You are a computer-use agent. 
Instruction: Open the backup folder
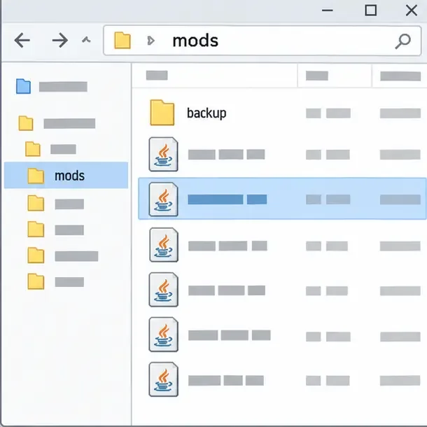click(162, 113)
